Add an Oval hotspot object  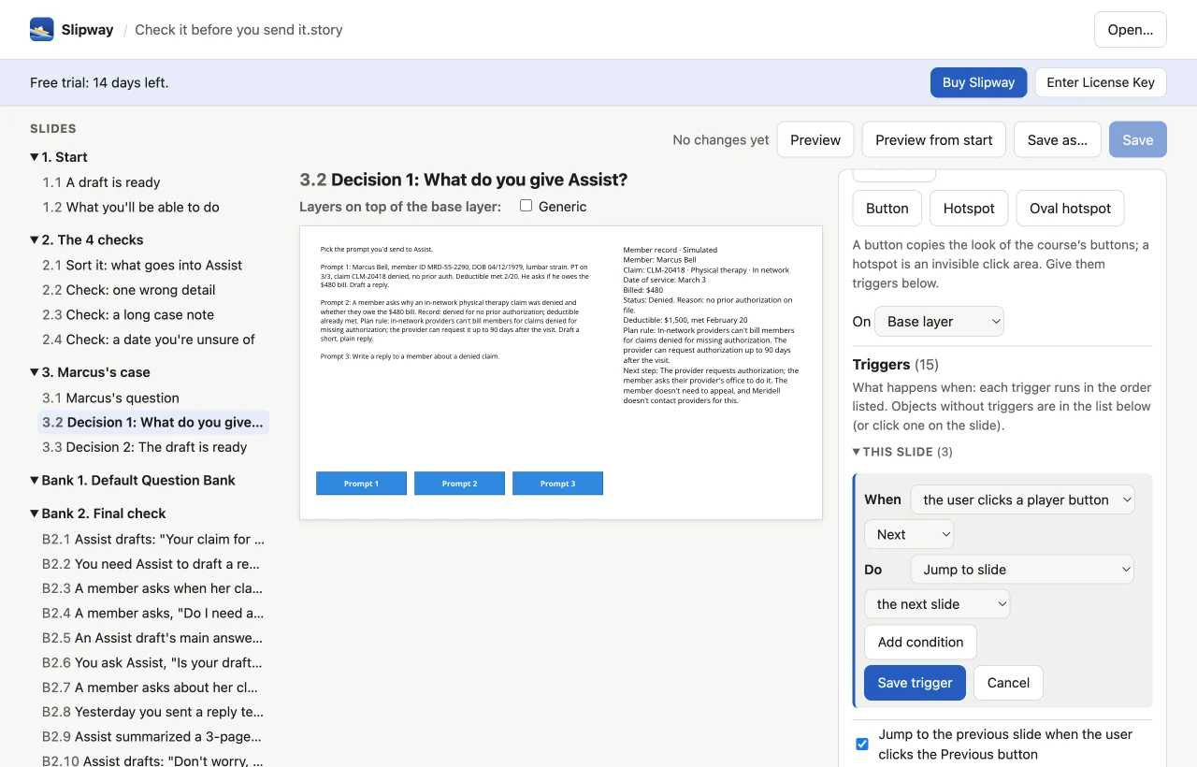(1070, 209)
